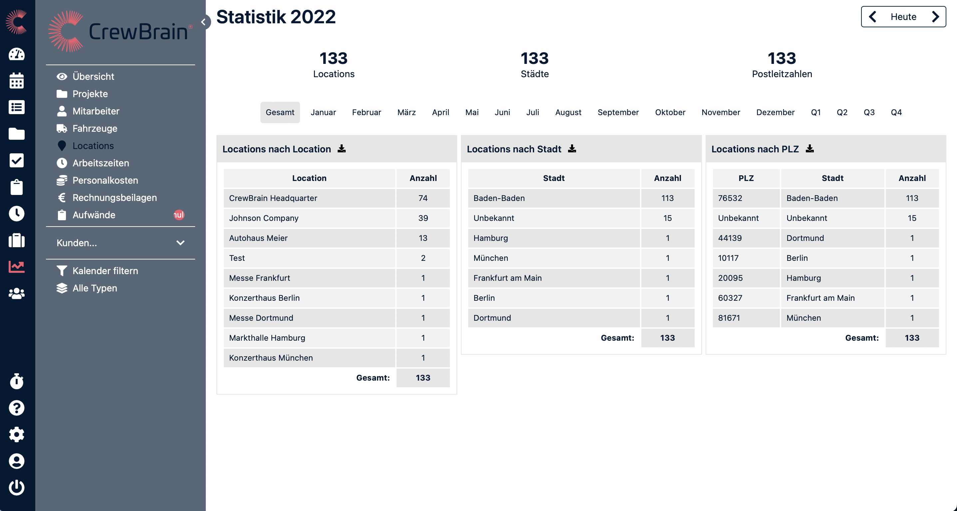Screen dimensions: 957x511
Task: Download Locations nach Location table
Action: coord(341,149)
